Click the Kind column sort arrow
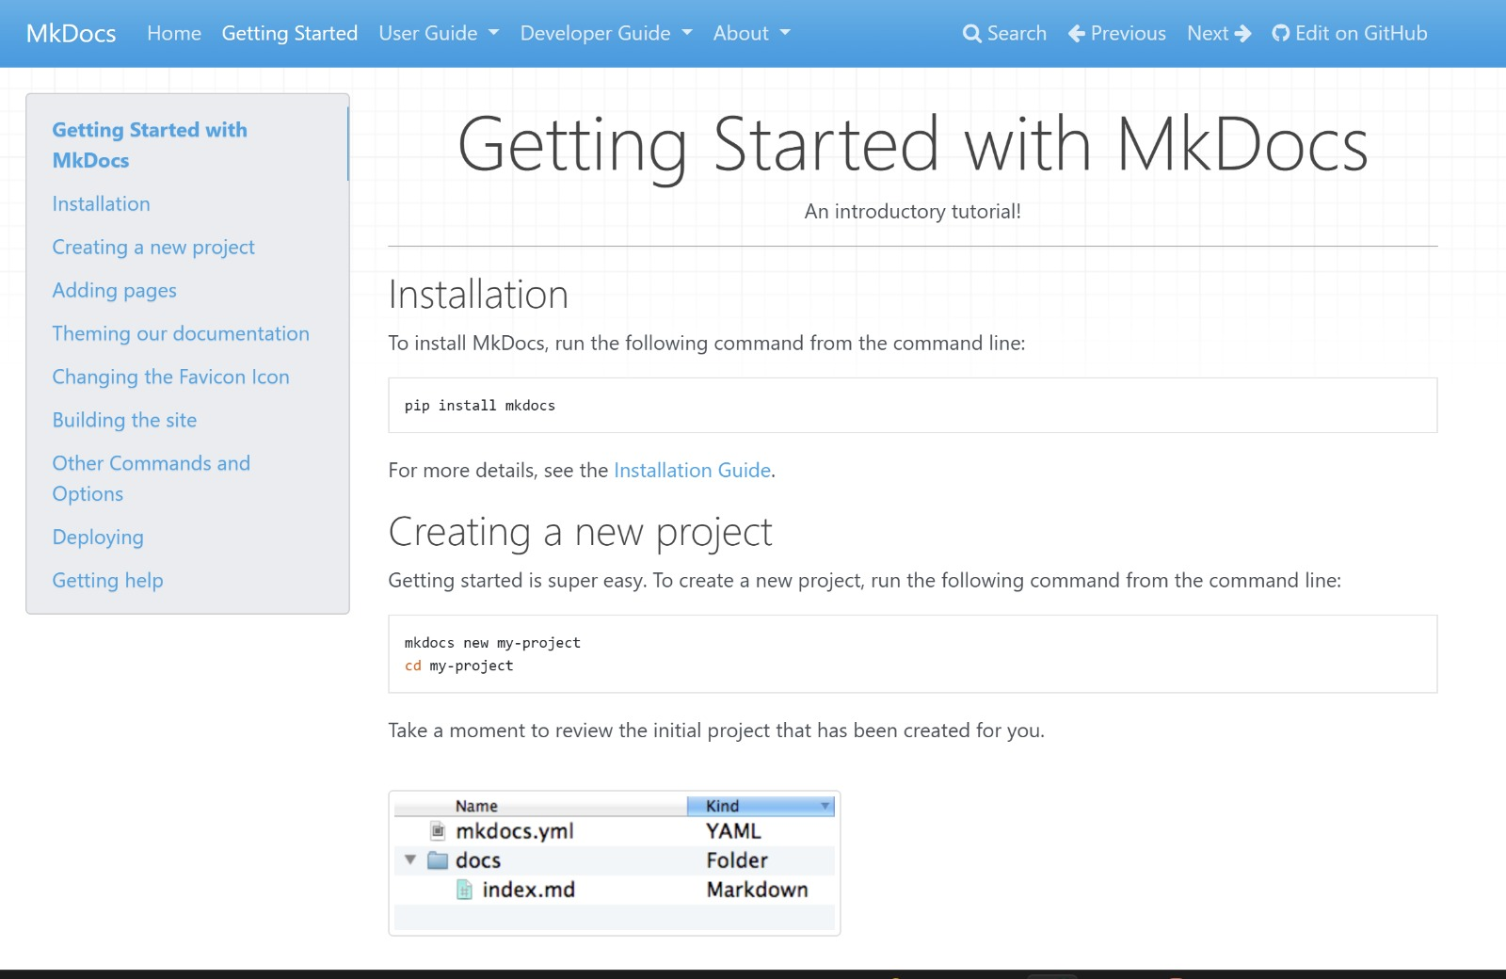This screenshot has height=979, width=1506. coord(825,806)
